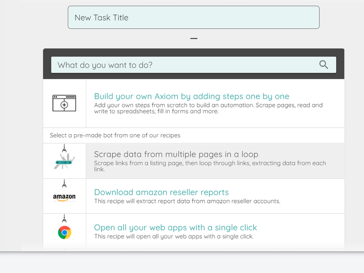Click the Amazon logo icon

pos(64,197)
